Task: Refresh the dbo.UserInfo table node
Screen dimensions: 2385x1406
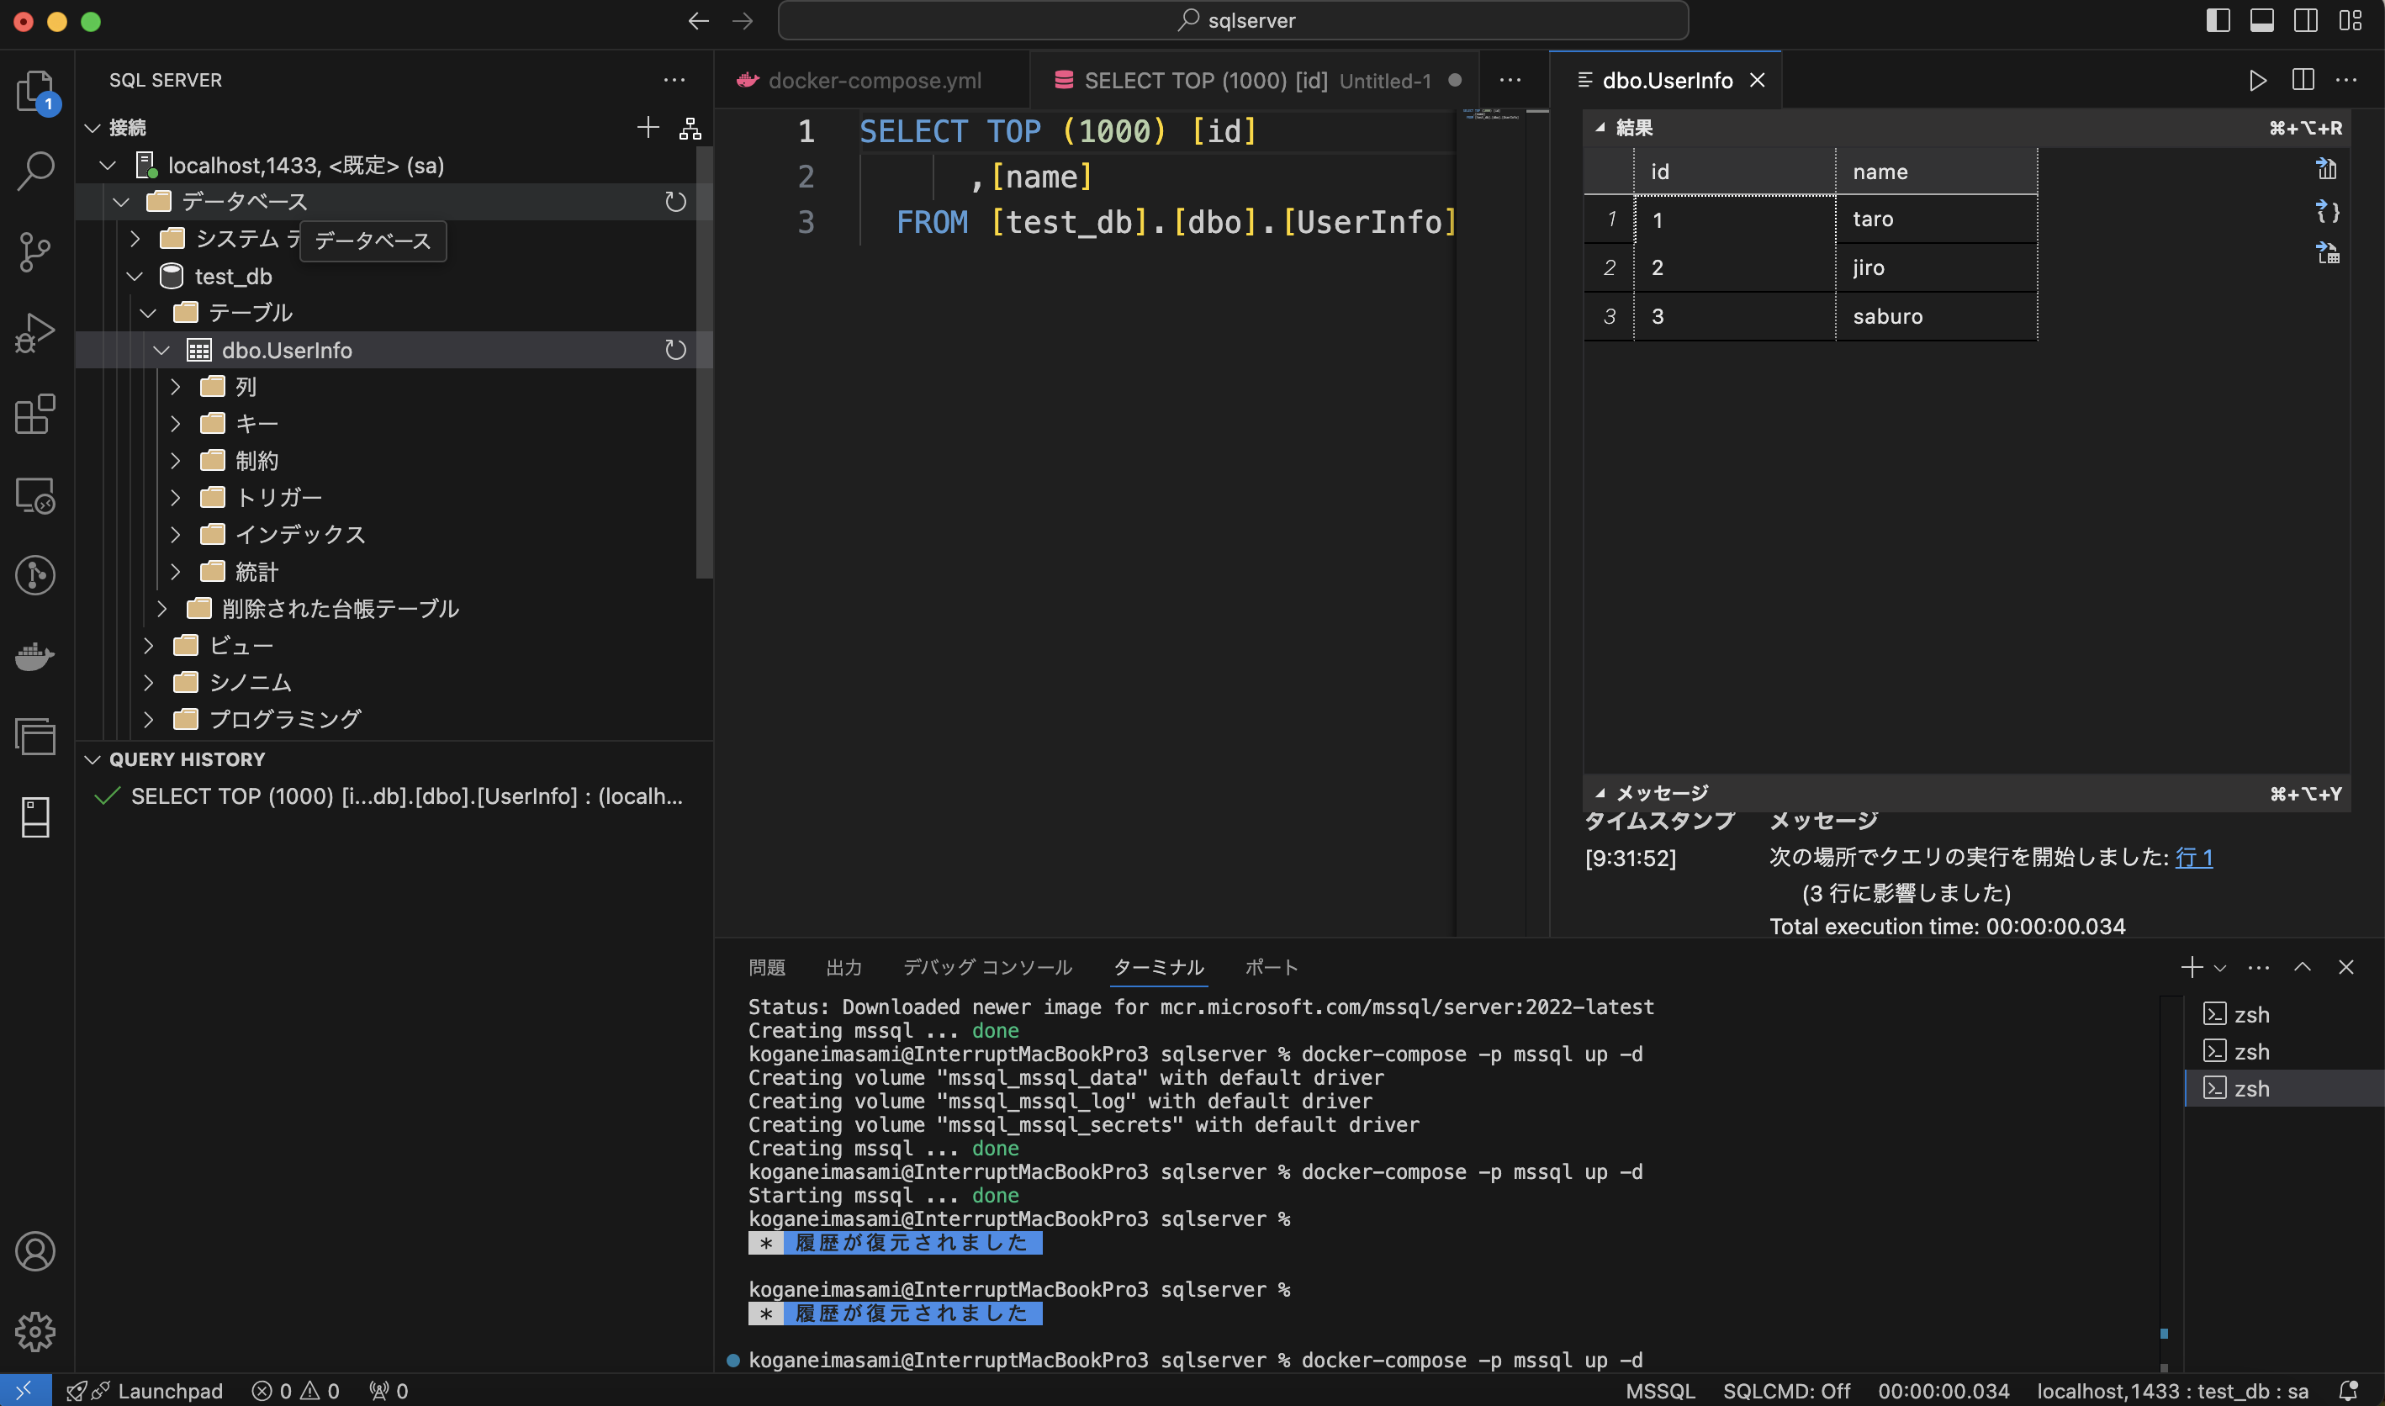Action: [675, 351]
